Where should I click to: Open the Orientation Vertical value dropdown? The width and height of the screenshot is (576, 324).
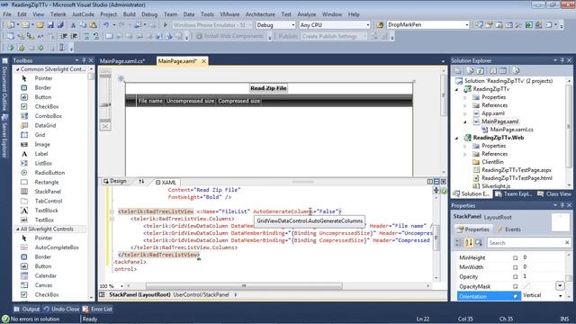pyautogui.click(x=561, y=296)
